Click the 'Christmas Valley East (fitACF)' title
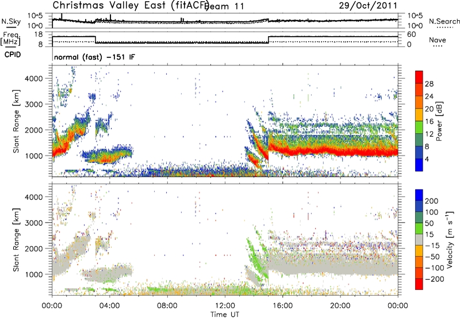This screenshot has width=460, height=318. (131, 5)
